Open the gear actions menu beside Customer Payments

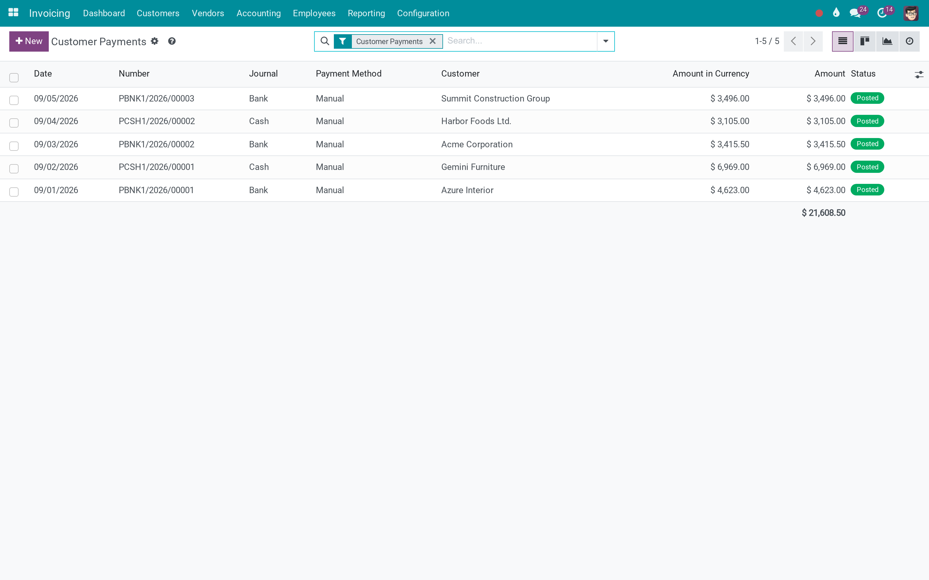[154, 41]
